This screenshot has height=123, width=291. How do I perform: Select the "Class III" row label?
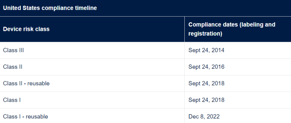[x=13, y=50]
